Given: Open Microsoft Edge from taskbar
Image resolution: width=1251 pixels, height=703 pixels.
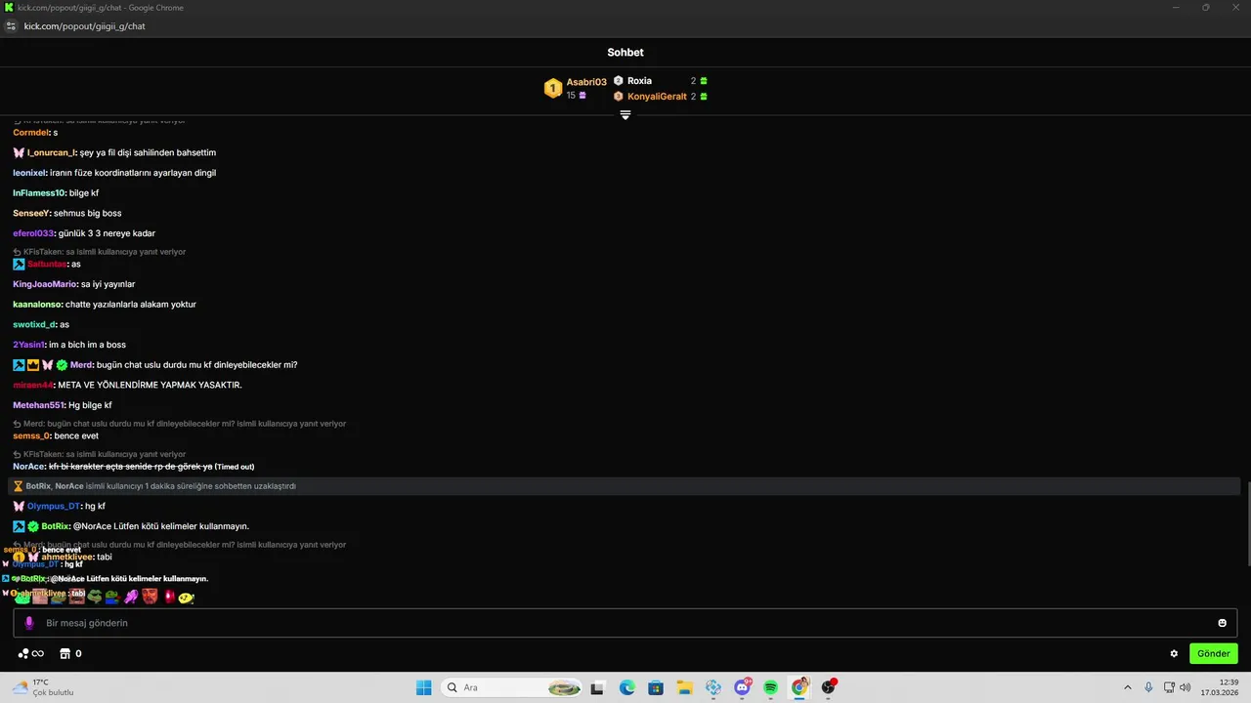Looking at the screenshot, I should tap(627, 687).
